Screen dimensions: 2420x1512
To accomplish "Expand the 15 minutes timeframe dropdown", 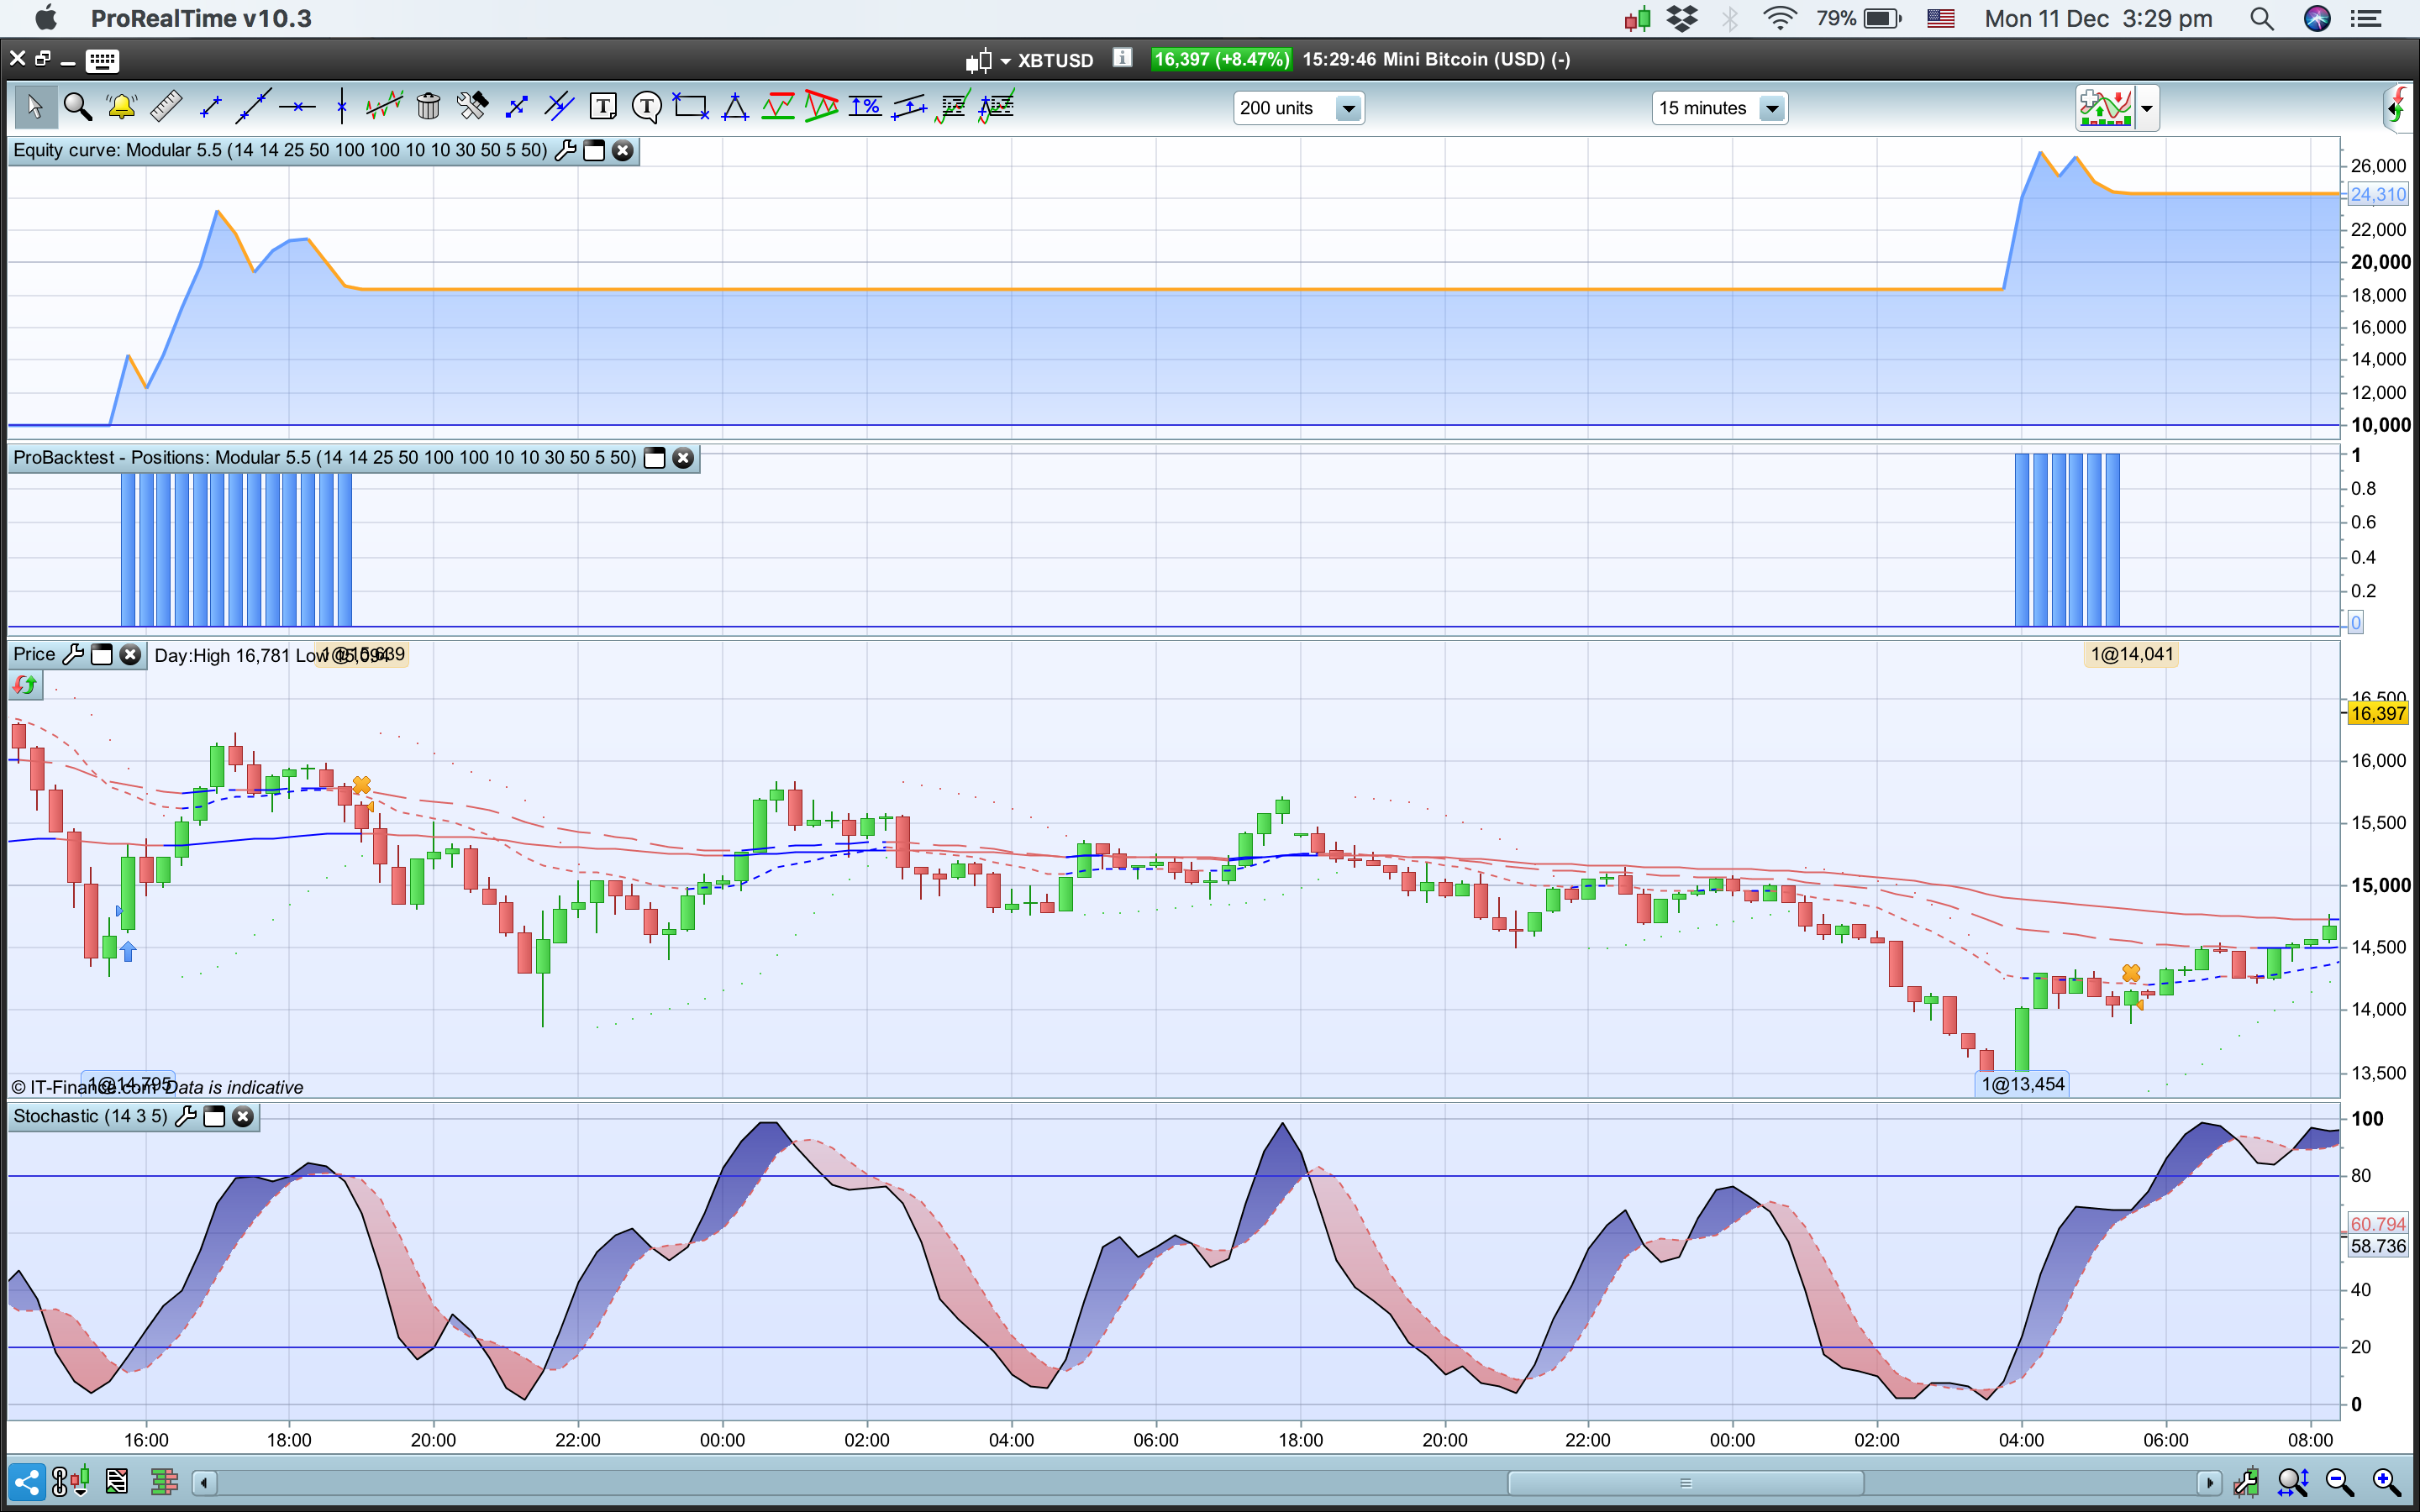I will tap(1771, 108).
